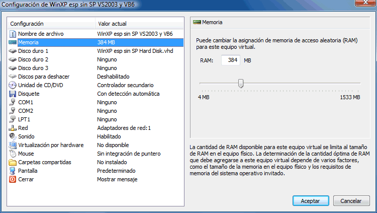Click the 'Adaptadores de red:1' value
This screenshot has width=377, height=213.
[124, 128]
